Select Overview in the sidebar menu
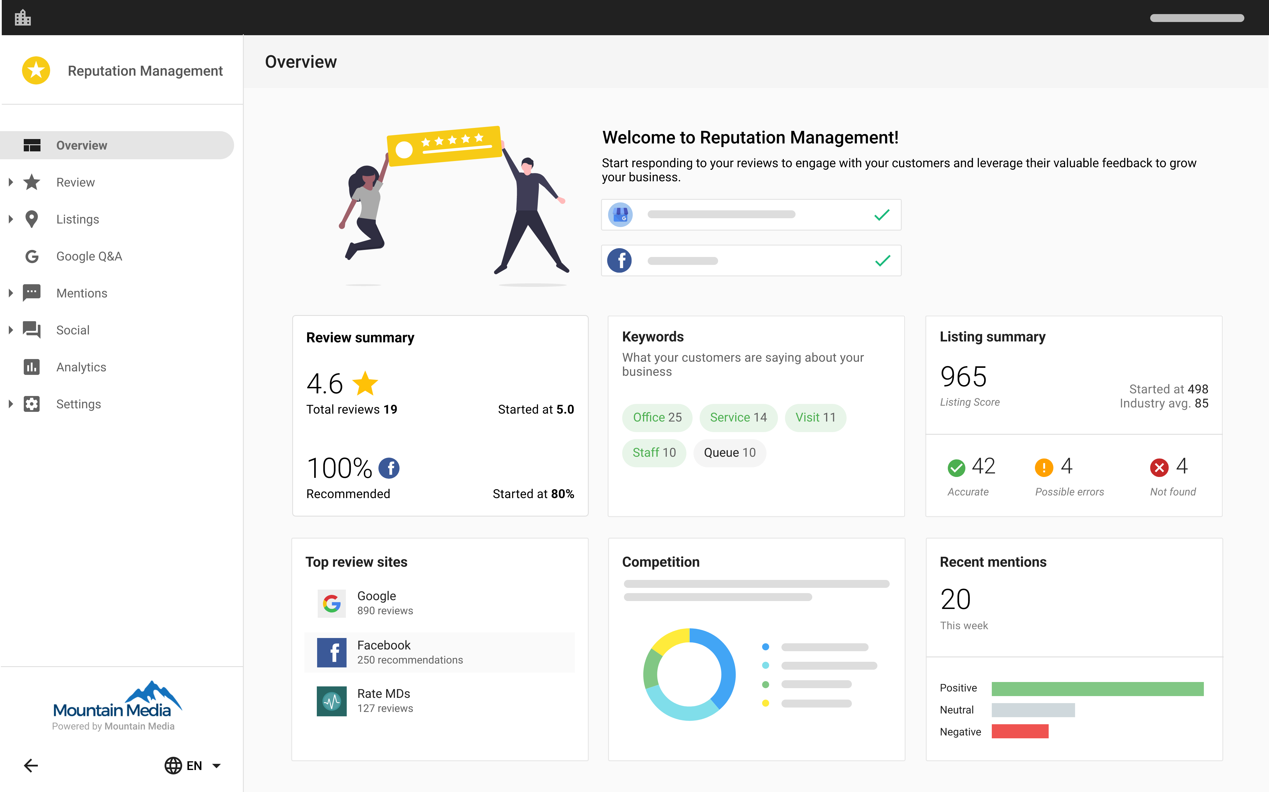This screenshot has width=1269, height=792. pos(81,145)
